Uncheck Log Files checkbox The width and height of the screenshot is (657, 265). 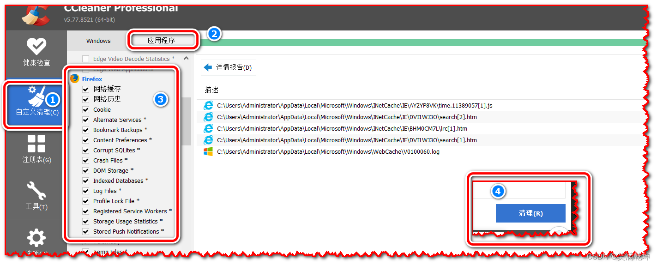pyautogui.click(x=85, y=191)
